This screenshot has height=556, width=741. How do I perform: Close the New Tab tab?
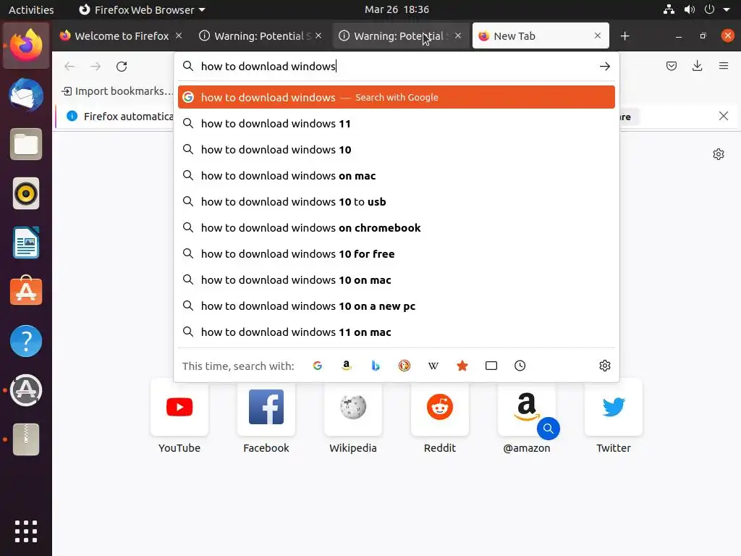(597, 35)
